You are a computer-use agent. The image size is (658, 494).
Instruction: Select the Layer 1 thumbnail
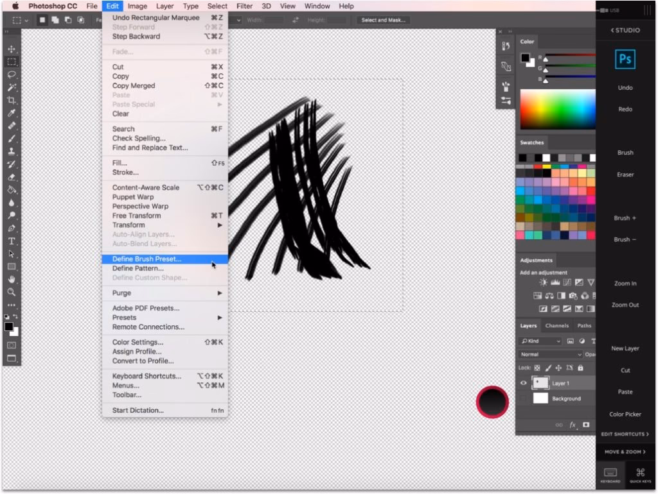click(540, 383)
